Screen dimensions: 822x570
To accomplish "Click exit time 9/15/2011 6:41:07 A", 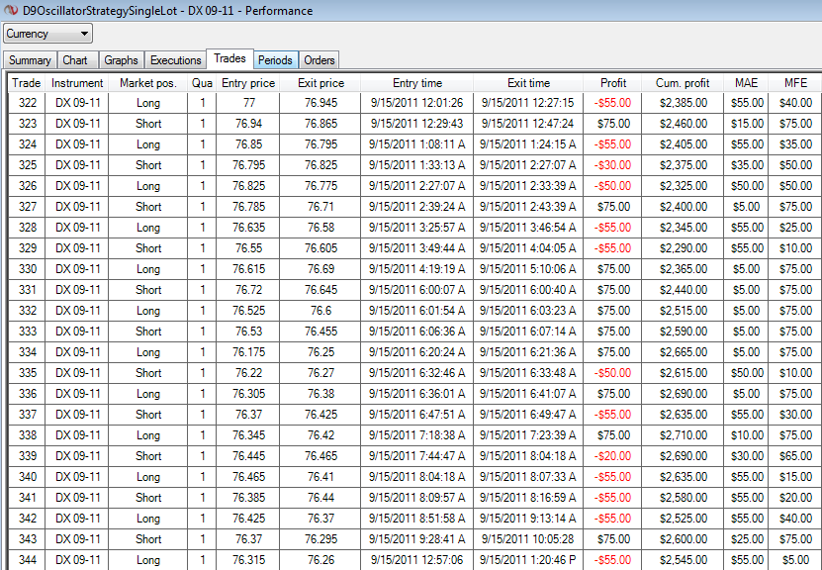I will click(528, 394).
